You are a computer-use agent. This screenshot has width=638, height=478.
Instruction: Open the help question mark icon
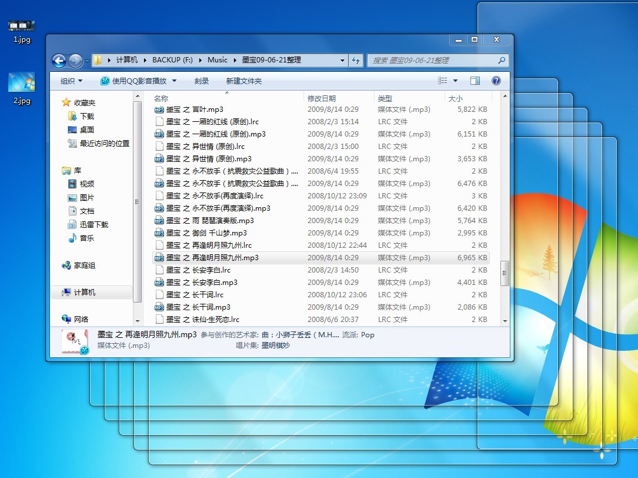496,81
